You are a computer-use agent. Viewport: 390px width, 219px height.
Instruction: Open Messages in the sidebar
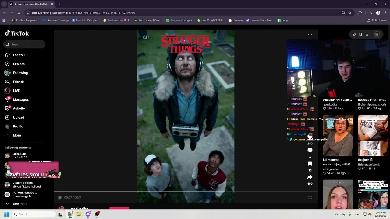click(x=17, y=99)
